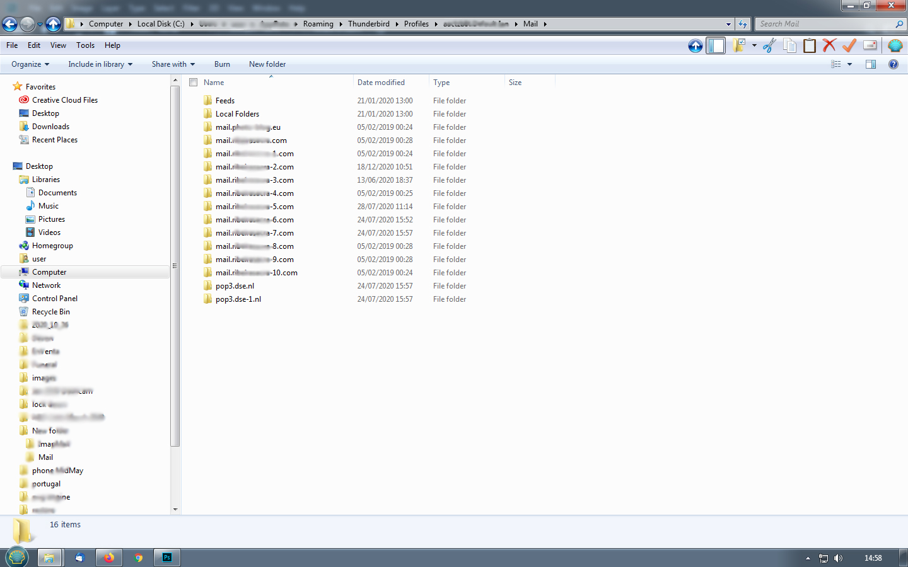The image size is (908, 567).
Task: Open the Classic Shell Start button
Action: tap(17, 557)
